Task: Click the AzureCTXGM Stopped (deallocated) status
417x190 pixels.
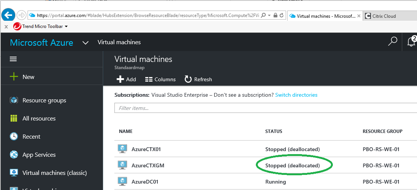Action: 292,165
